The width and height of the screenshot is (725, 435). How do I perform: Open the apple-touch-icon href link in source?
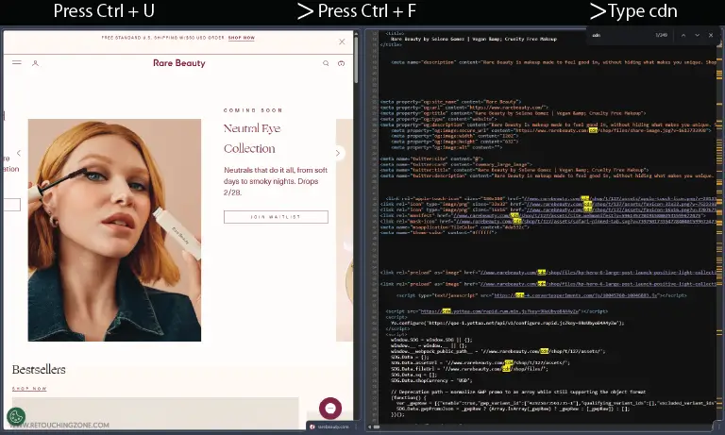620,198
